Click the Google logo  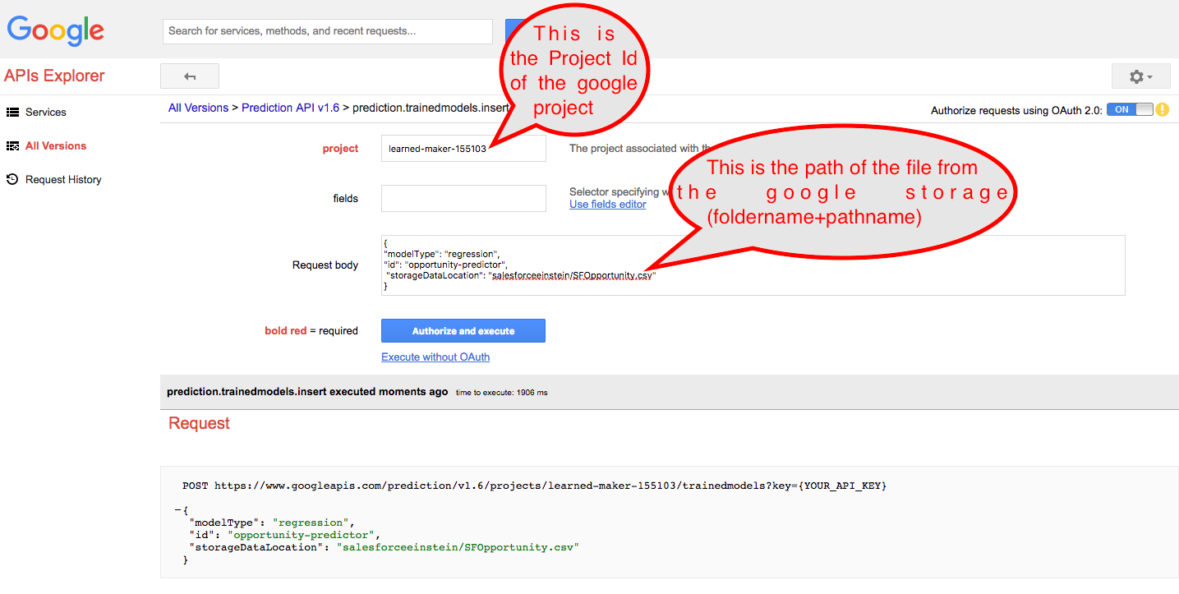pyautogui.click(x=56, y=30)
